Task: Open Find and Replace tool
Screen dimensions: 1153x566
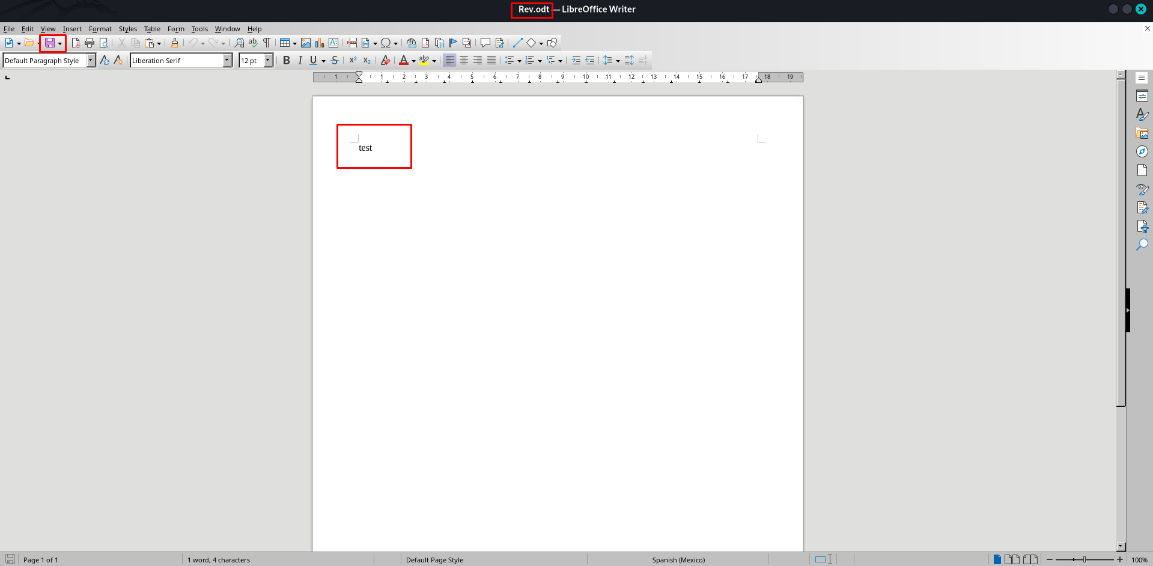Action: (239, 43)
